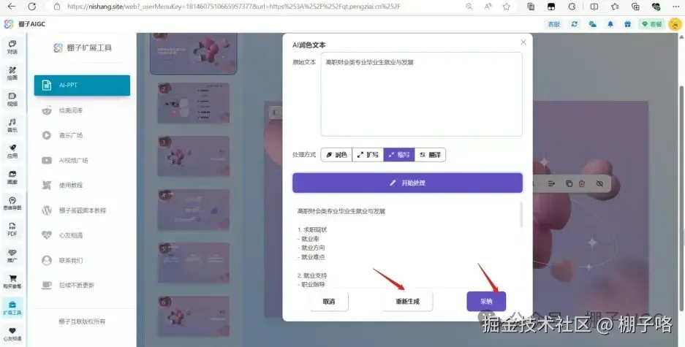The height and width of the screenshot is (347, 685).
Task: Select slide thumbnail 2
Action: click(194, 102)
